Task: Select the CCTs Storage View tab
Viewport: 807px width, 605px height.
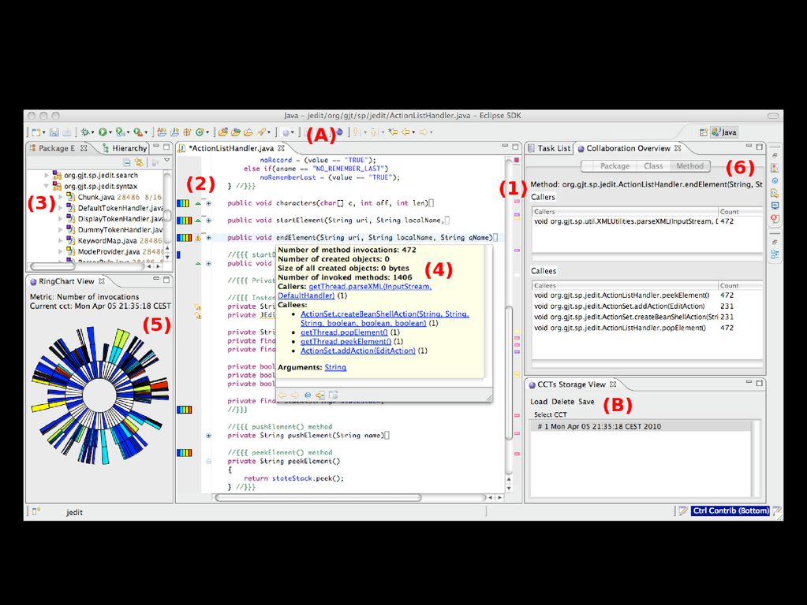Action: pos(572,384)
